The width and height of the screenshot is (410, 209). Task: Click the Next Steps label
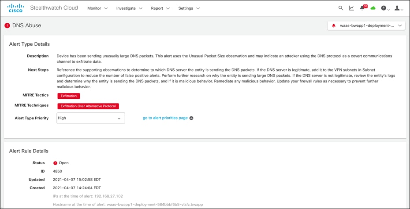tap(38, 70)
